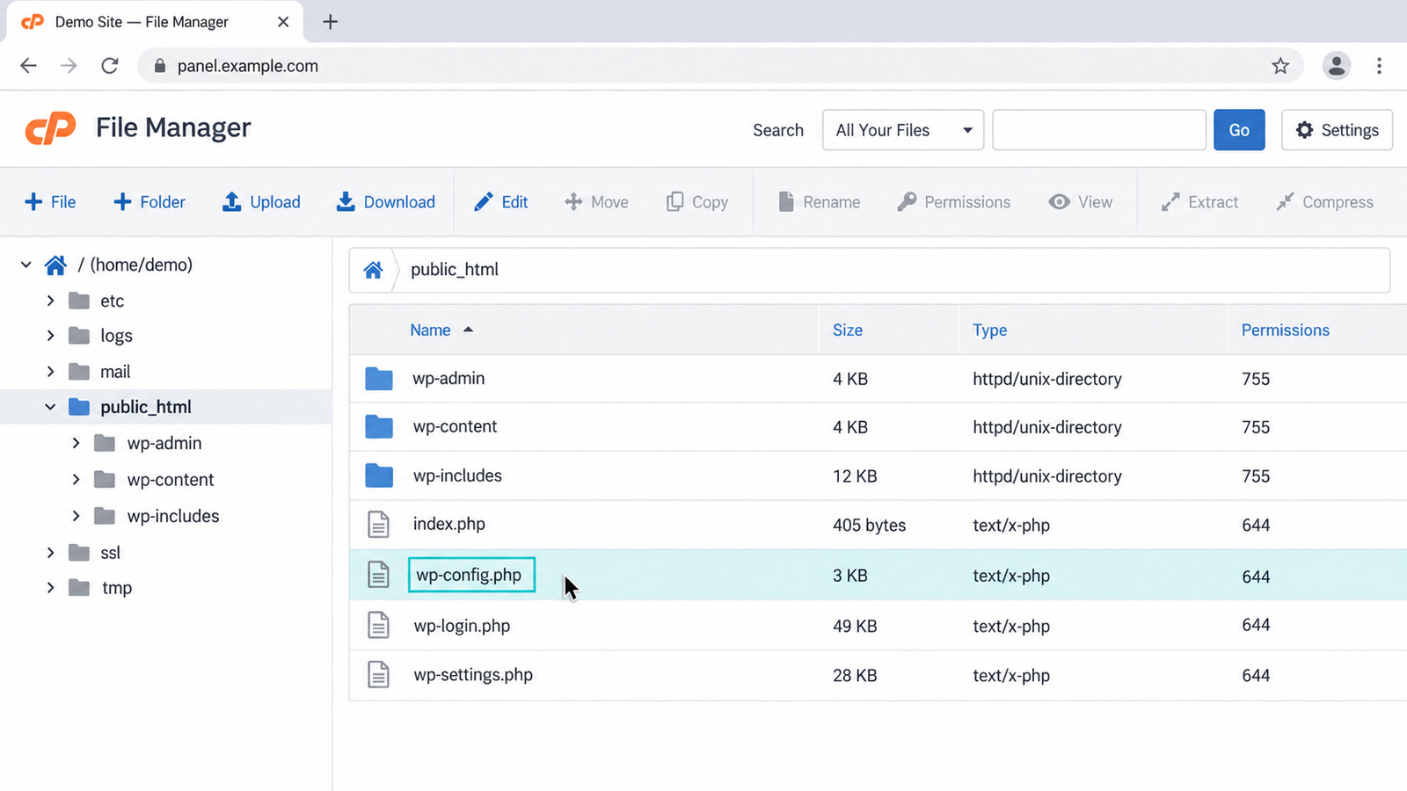The width and height of the screenshot is (1407, 791).
Task: Click the index.php file icon
Action: pyautogui.click(x=378, y=525)
